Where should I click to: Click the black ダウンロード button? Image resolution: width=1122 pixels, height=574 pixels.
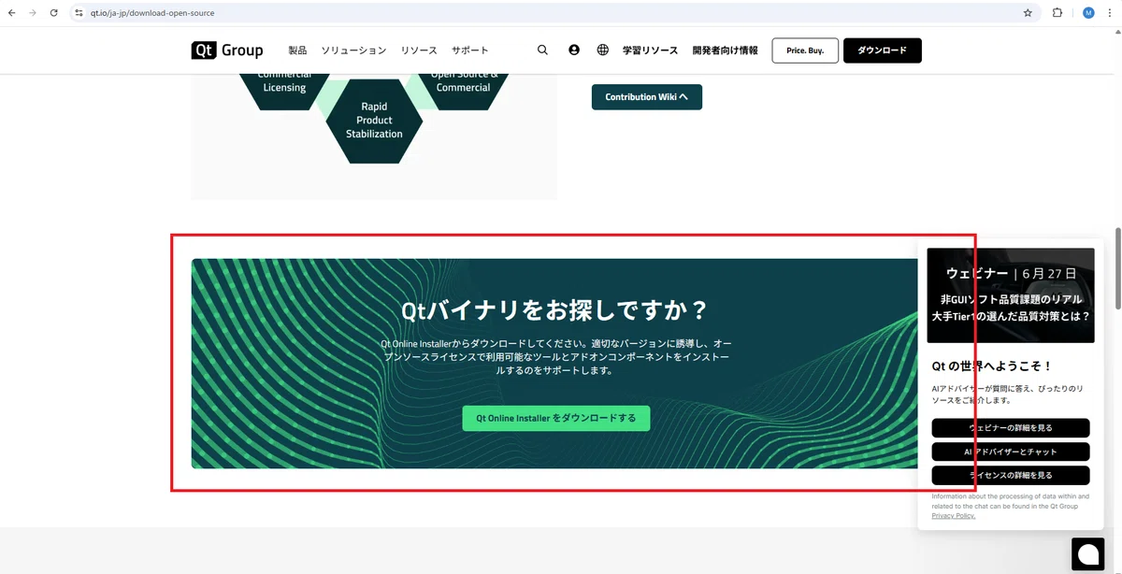pos(883,50)
